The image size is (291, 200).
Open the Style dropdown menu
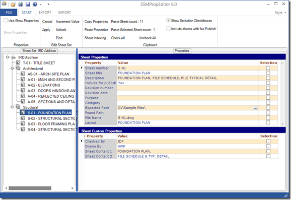280,13
